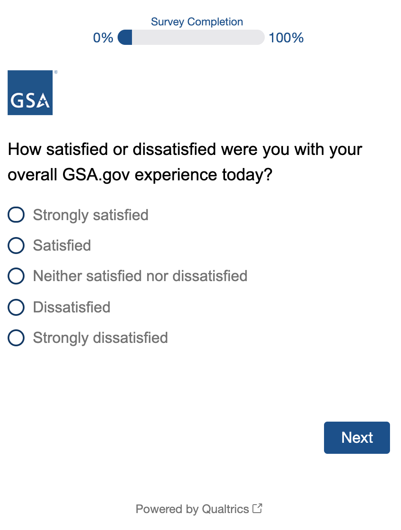Select the Strongly dissatisfied radio circle

click(x=16, y=338)
